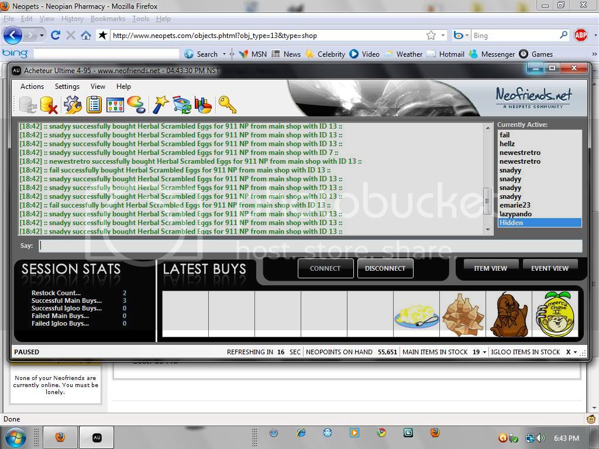
Task: Click the magic wand toolbar icon
Action: 160,105
